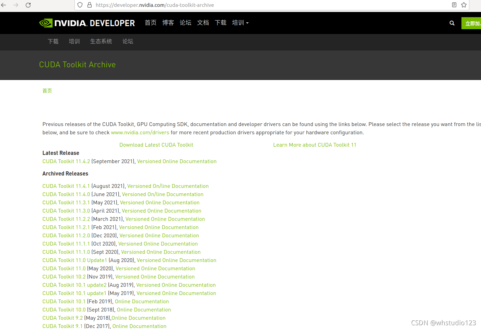Screen dimensions: 481x329
Task: Toggle reader view icon in address bar
Action: coord(454,5)
